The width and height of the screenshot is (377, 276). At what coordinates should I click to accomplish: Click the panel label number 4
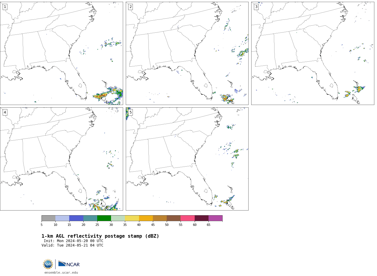tap(5, 112)
